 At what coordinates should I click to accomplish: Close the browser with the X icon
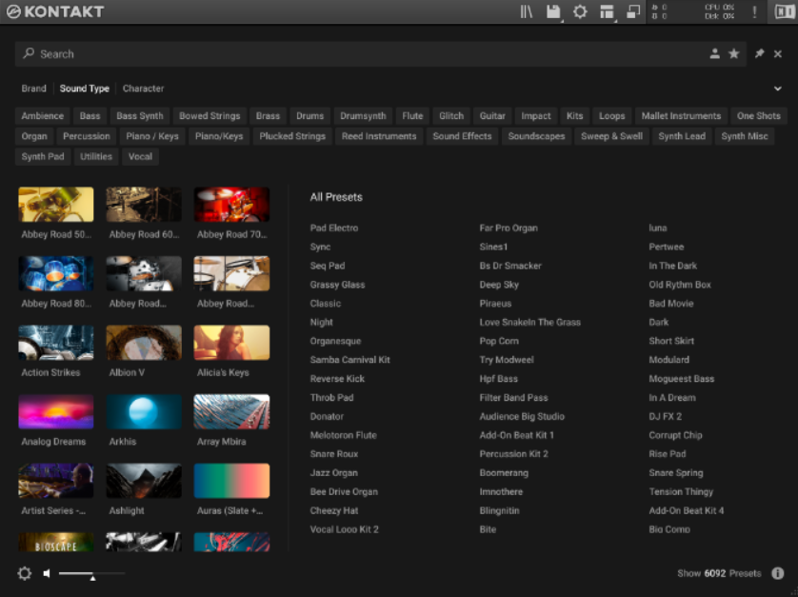[778, 53]
